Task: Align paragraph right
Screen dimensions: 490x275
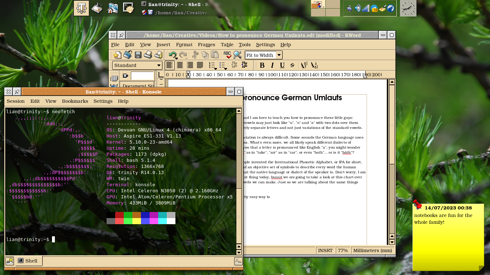Action: click(x=190, y=65)
